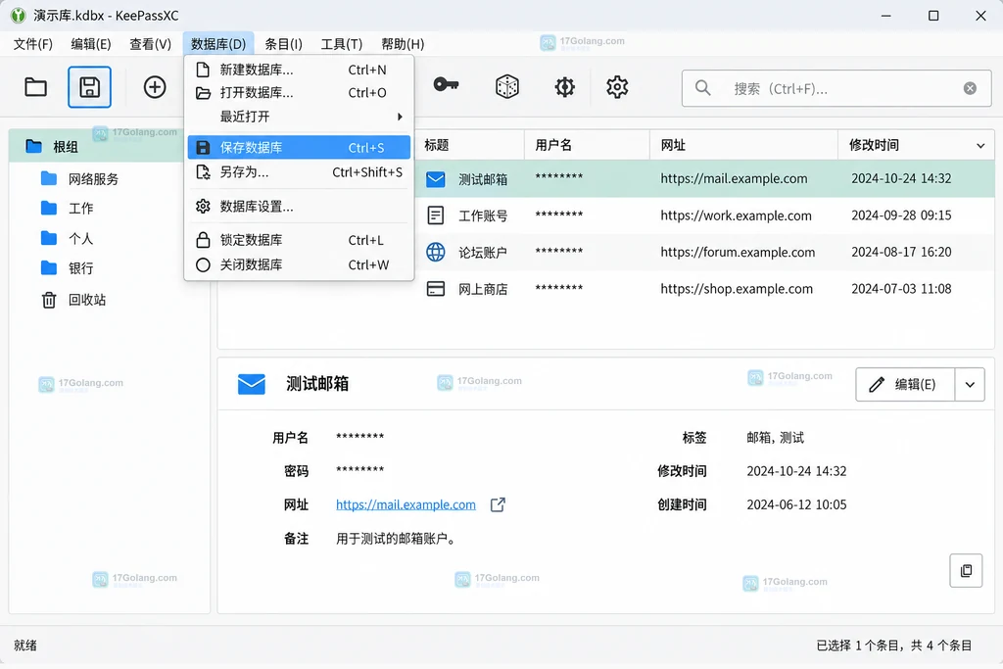Click the 2024-06-12 10:05 creation time value

click(796, 504)
